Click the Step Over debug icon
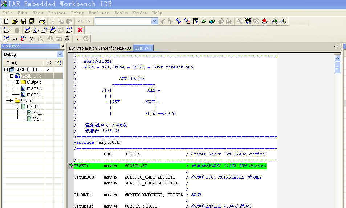 click(x=27, y=30)
